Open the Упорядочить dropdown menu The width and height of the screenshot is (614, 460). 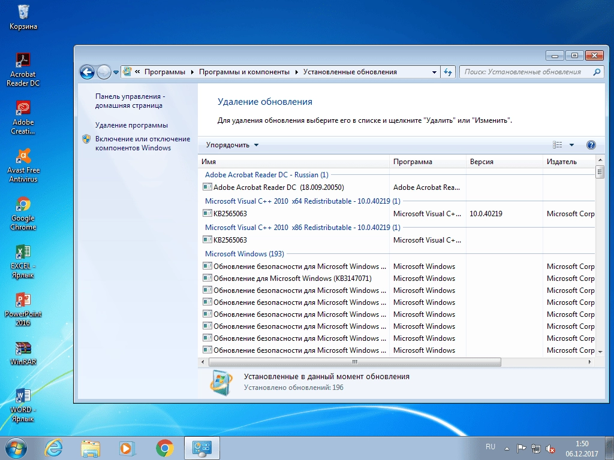(232, 145)
